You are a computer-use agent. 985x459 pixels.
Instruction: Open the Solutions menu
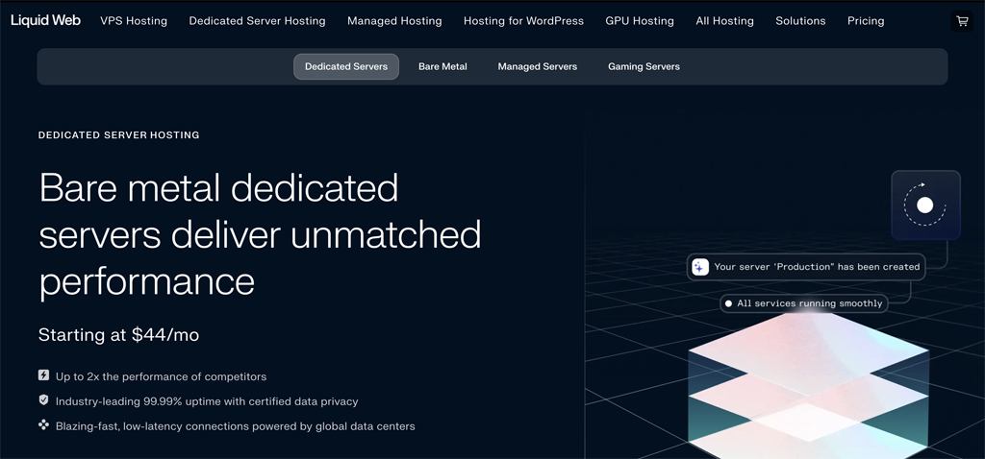[x=800, y=21]
